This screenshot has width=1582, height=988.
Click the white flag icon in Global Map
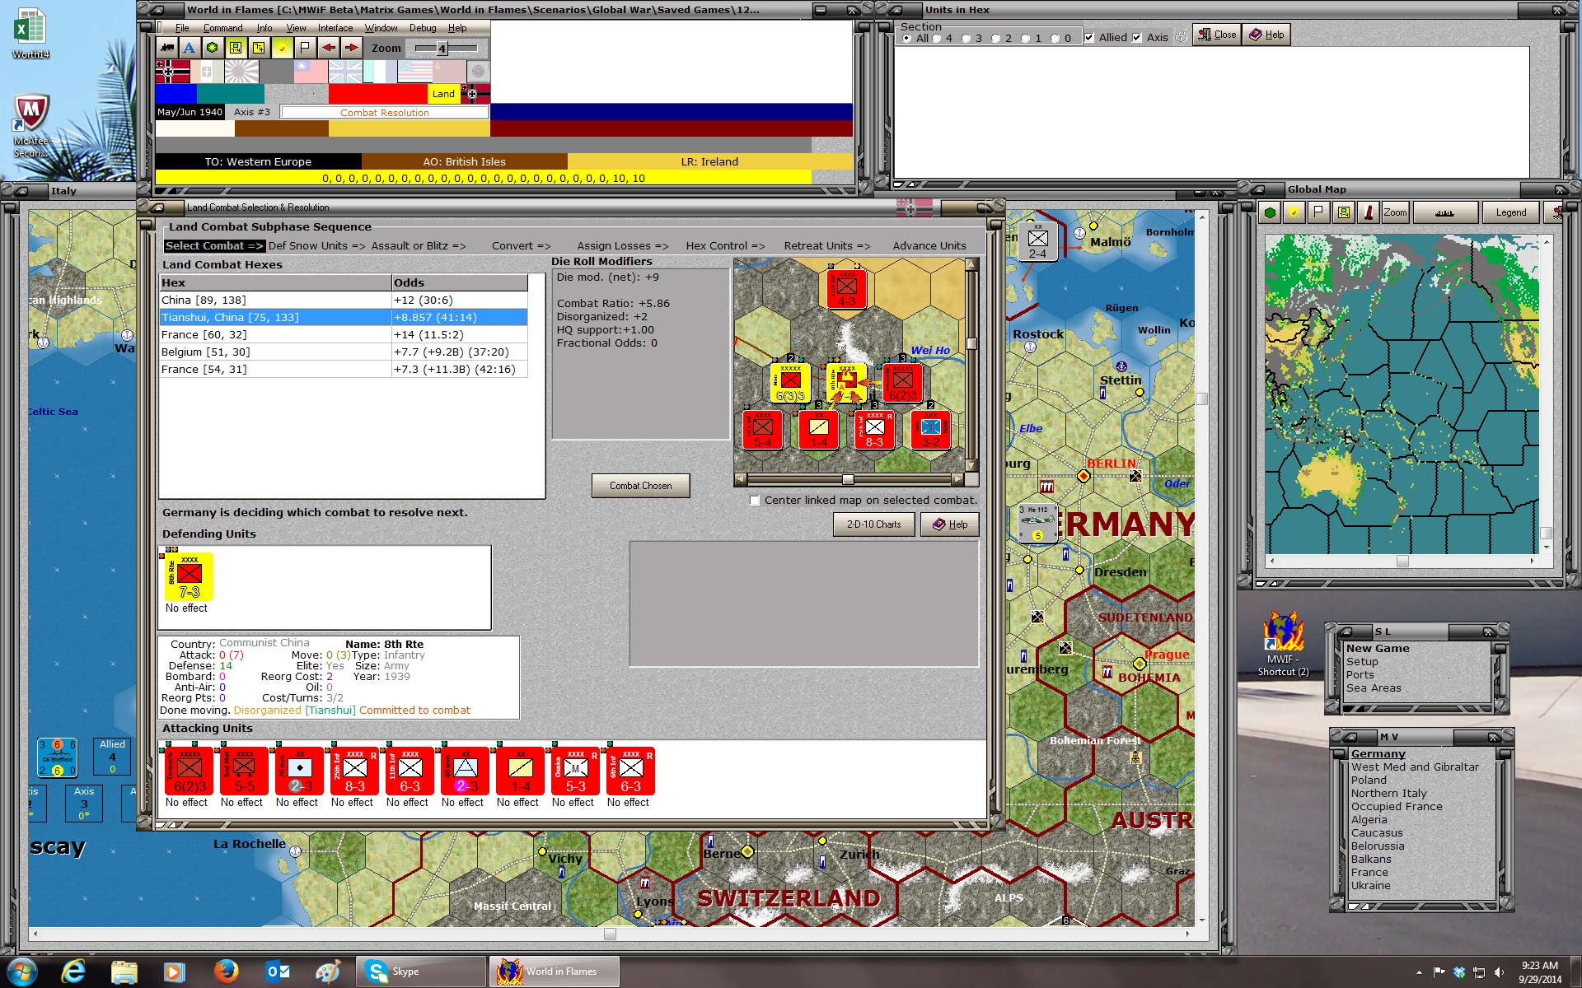[1319, 212]
